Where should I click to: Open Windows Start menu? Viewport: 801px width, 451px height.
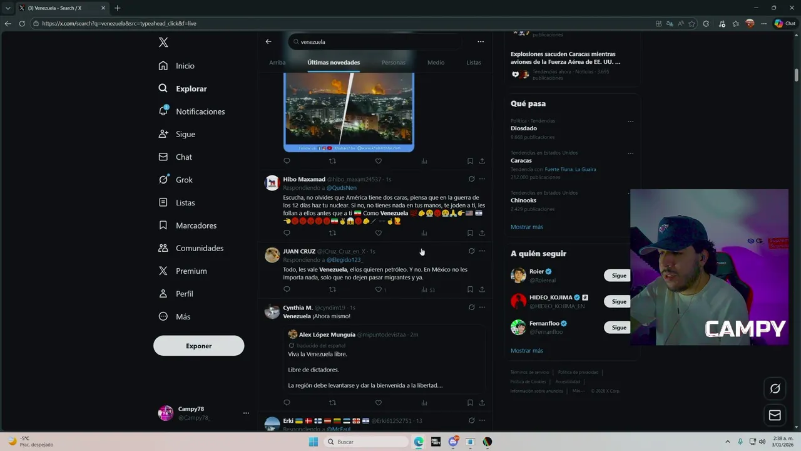click(x=314, y=442)
